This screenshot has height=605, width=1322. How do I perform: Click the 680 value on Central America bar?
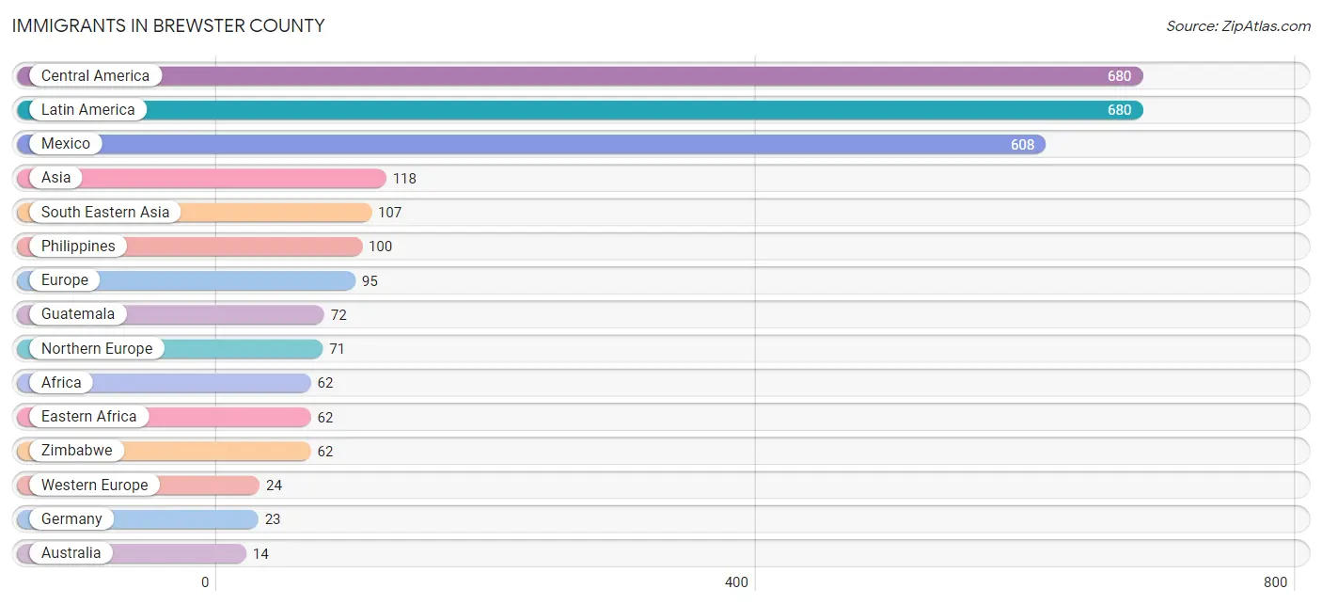point(1119,76)
